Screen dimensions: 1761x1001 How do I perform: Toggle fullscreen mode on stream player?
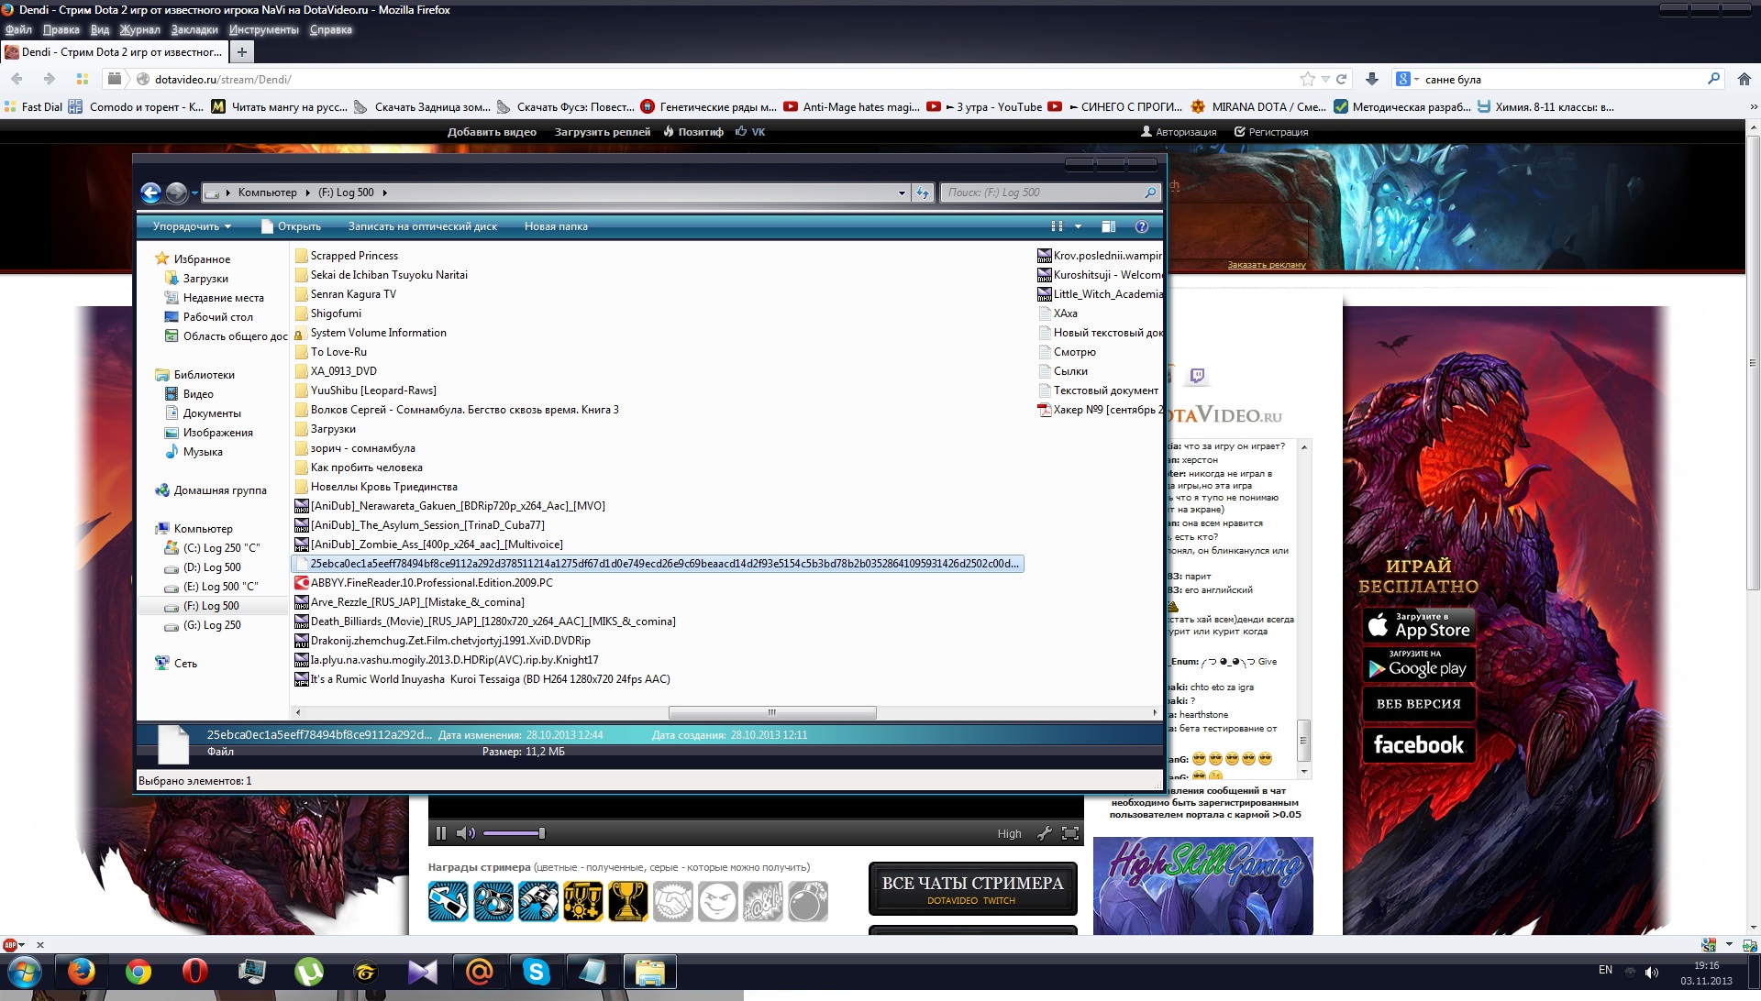click(x=1069, y=831)
